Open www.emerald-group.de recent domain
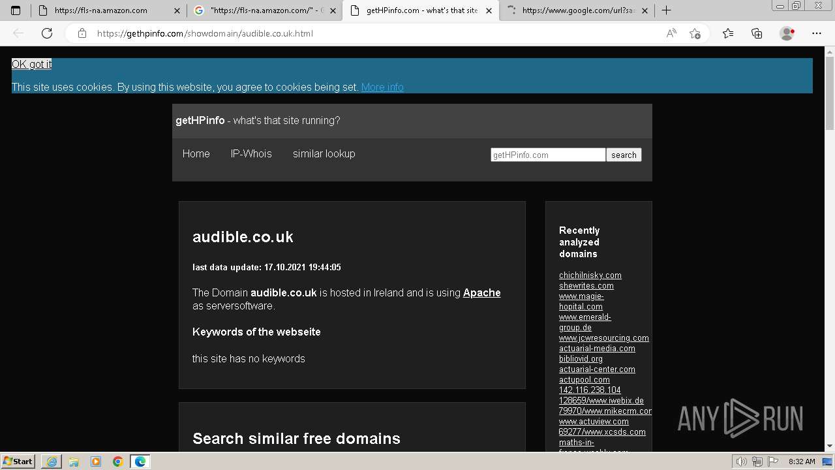This screenshot has width=835, height=470. coord(585,322)
